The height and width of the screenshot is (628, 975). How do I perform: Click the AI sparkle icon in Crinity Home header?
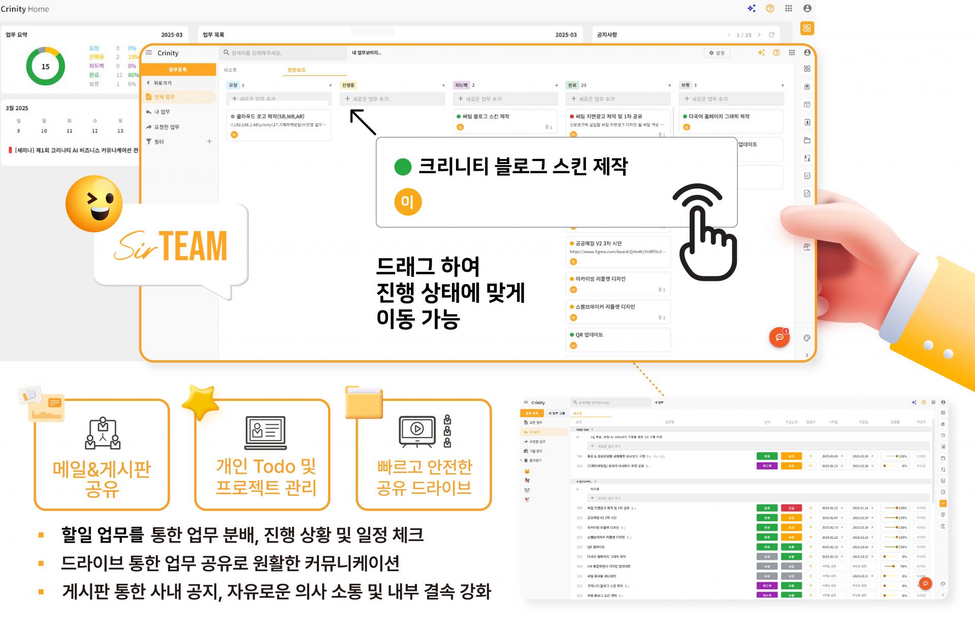pyautogui.click(x=752, y=8)
